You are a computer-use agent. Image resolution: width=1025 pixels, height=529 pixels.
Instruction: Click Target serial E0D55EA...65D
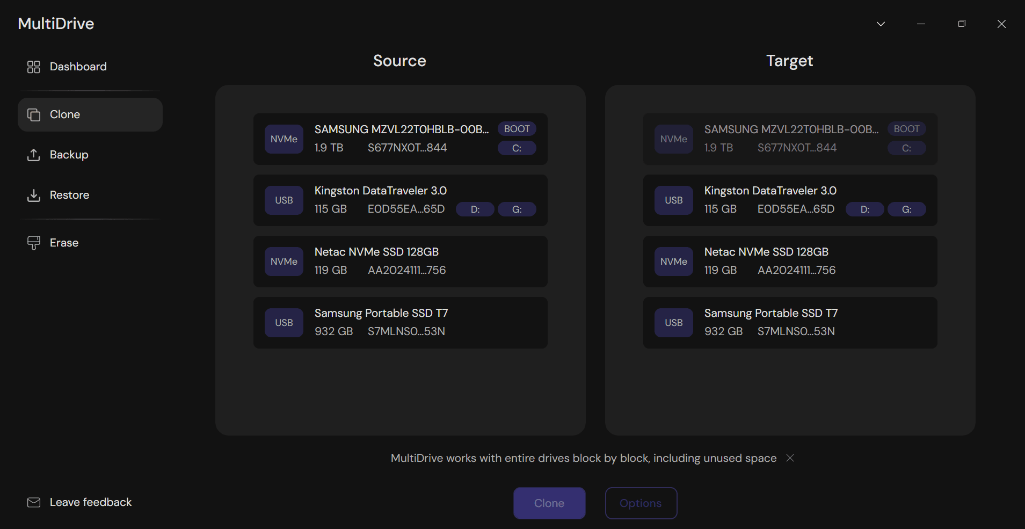(x=796, y=209)
